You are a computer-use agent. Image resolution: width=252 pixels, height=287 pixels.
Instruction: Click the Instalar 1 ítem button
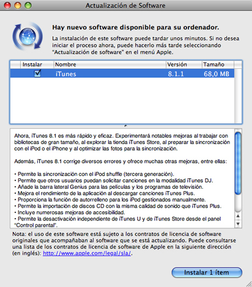coord(207,272)
